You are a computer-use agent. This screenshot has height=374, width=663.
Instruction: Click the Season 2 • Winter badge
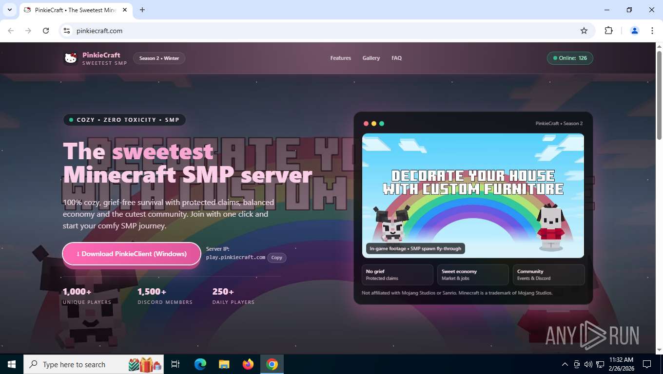point(159,58)
